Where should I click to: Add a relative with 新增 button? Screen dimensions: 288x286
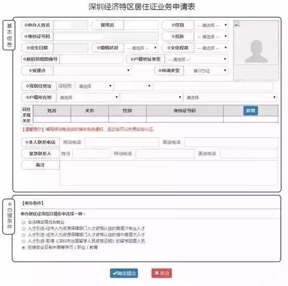point(251,110)
